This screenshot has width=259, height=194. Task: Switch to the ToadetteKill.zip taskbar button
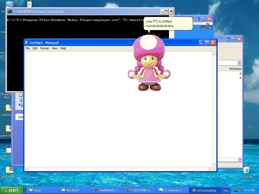click(x=107, y=190)
